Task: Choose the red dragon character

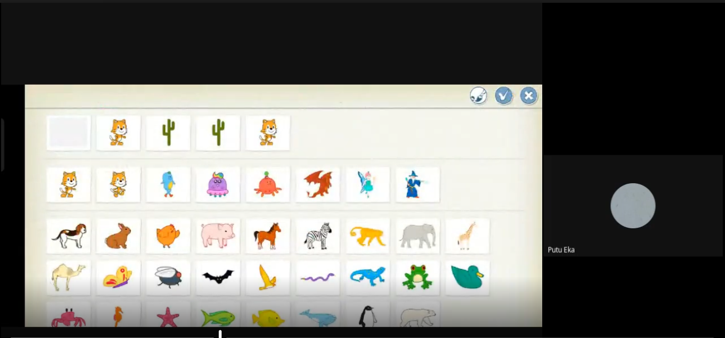Action: pos(318,184)
